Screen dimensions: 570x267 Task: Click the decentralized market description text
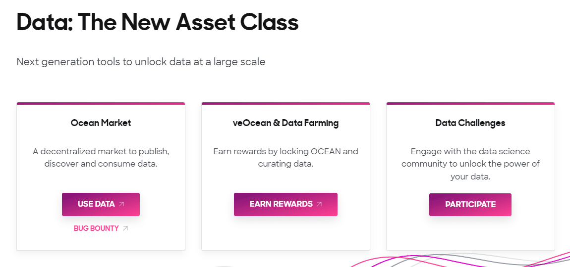[101, 157]
